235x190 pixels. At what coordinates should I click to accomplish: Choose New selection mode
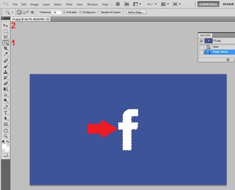click(x=19, y=12)
